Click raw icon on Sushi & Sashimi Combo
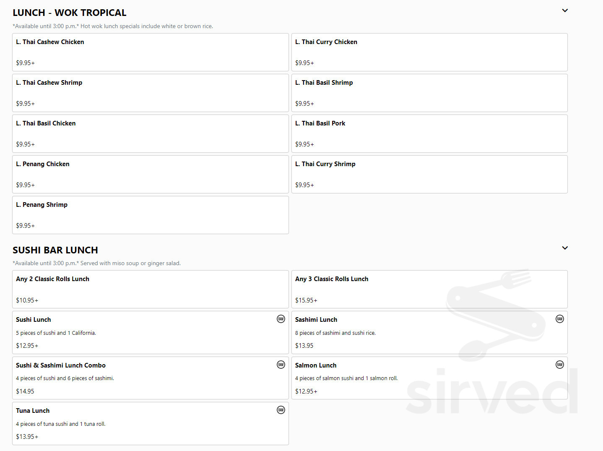The width and height of the screenshot is (603, 451). [281, 365]
